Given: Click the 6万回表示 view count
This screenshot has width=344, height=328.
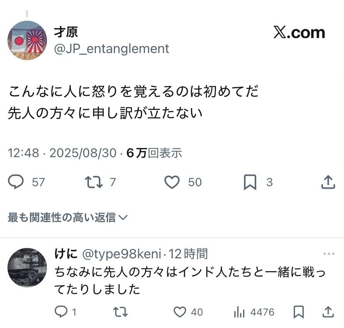Looking at the screenshot, I should (154, 153).
